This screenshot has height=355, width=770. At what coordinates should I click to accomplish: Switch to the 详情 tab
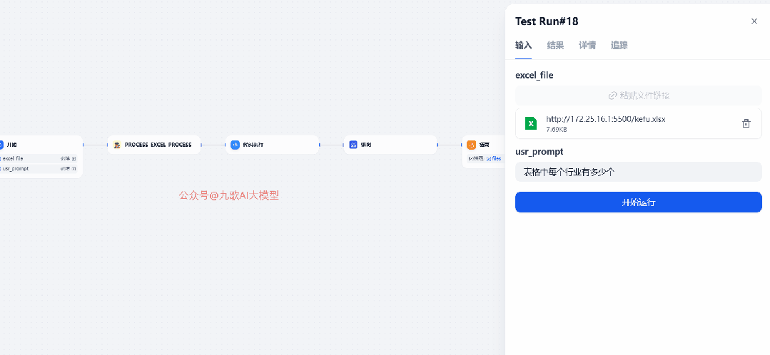coord(587,46)
